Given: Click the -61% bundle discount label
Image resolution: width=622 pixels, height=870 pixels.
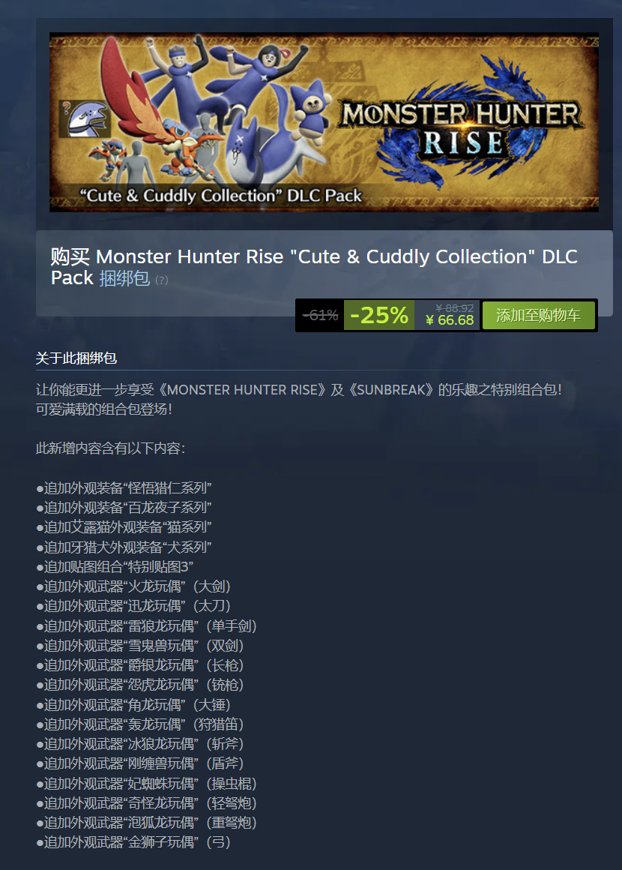Looking at the screenshot, I should [321, 315].
